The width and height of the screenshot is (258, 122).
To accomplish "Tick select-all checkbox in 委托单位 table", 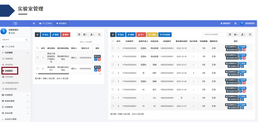I will [x=37, y=48].
